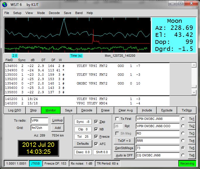Select the radio button for RRR message
This screenshot has width=200, height=169.
coord(183,141)
